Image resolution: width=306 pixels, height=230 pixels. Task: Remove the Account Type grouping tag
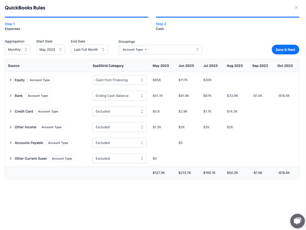pyautogui.click(x=146, y=50)
